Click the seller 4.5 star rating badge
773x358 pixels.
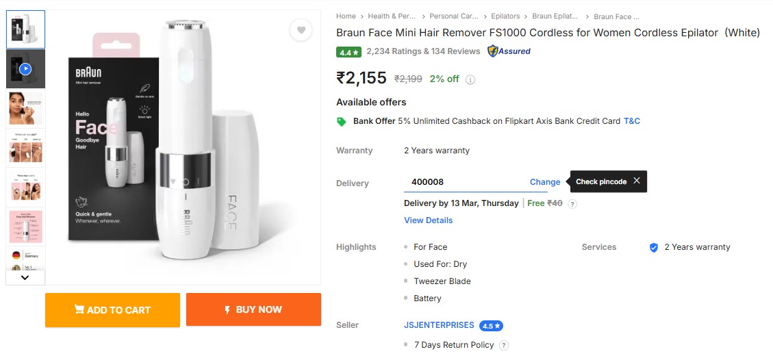491,326
